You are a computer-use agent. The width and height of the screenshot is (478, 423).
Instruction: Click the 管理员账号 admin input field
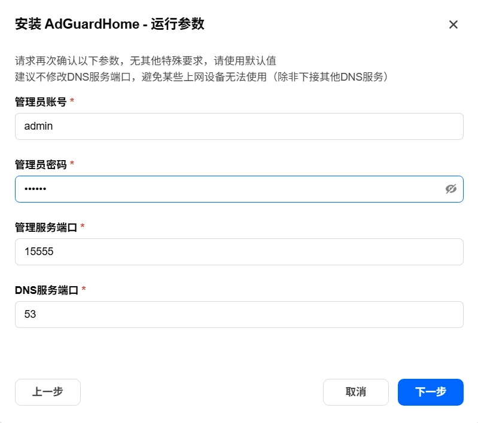[x=239, y=127]
